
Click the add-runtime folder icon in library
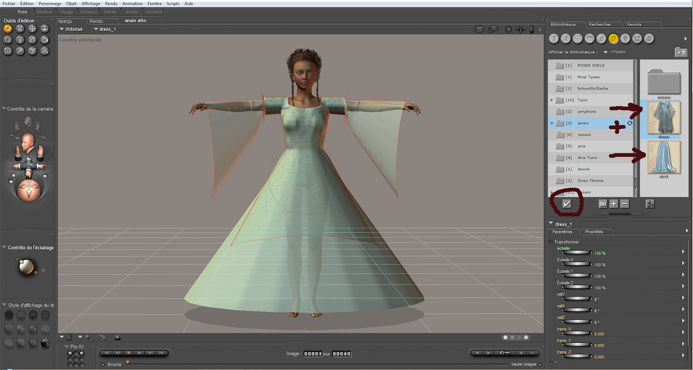(681, 52)
